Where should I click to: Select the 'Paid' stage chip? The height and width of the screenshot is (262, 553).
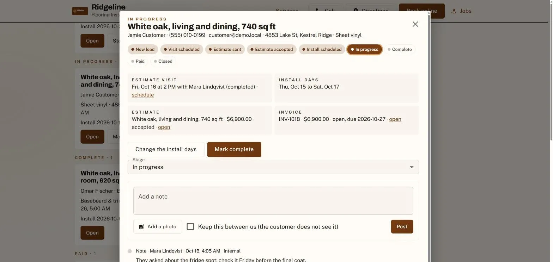[138, 61]
